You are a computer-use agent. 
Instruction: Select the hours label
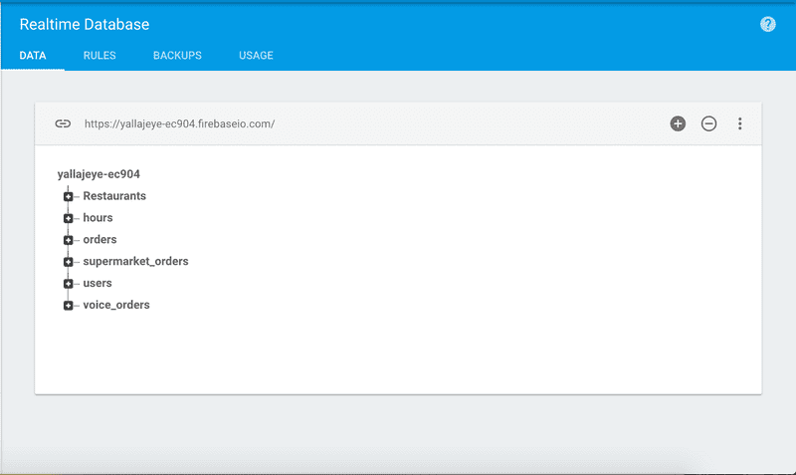98,217
